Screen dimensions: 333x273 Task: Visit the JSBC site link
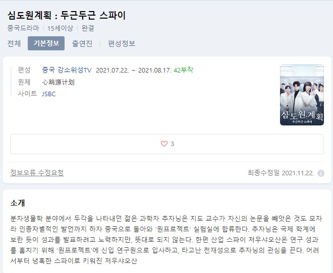coord(48,94)
